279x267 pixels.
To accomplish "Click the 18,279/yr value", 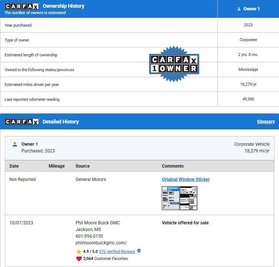I will point(248,84).
